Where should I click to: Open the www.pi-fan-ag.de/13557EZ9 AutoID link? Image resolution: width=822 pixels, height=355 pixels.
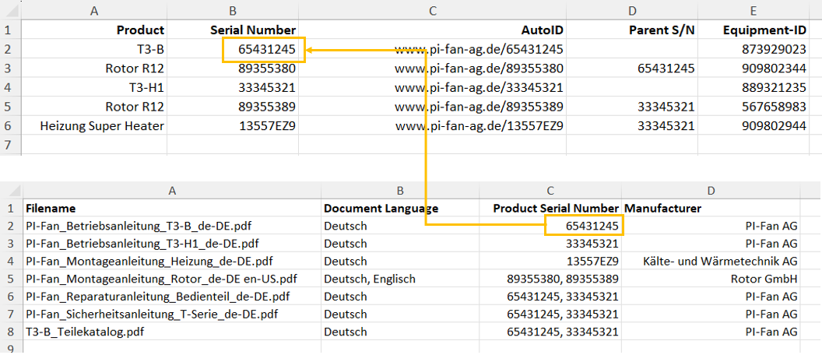click(x=479, y=126)
